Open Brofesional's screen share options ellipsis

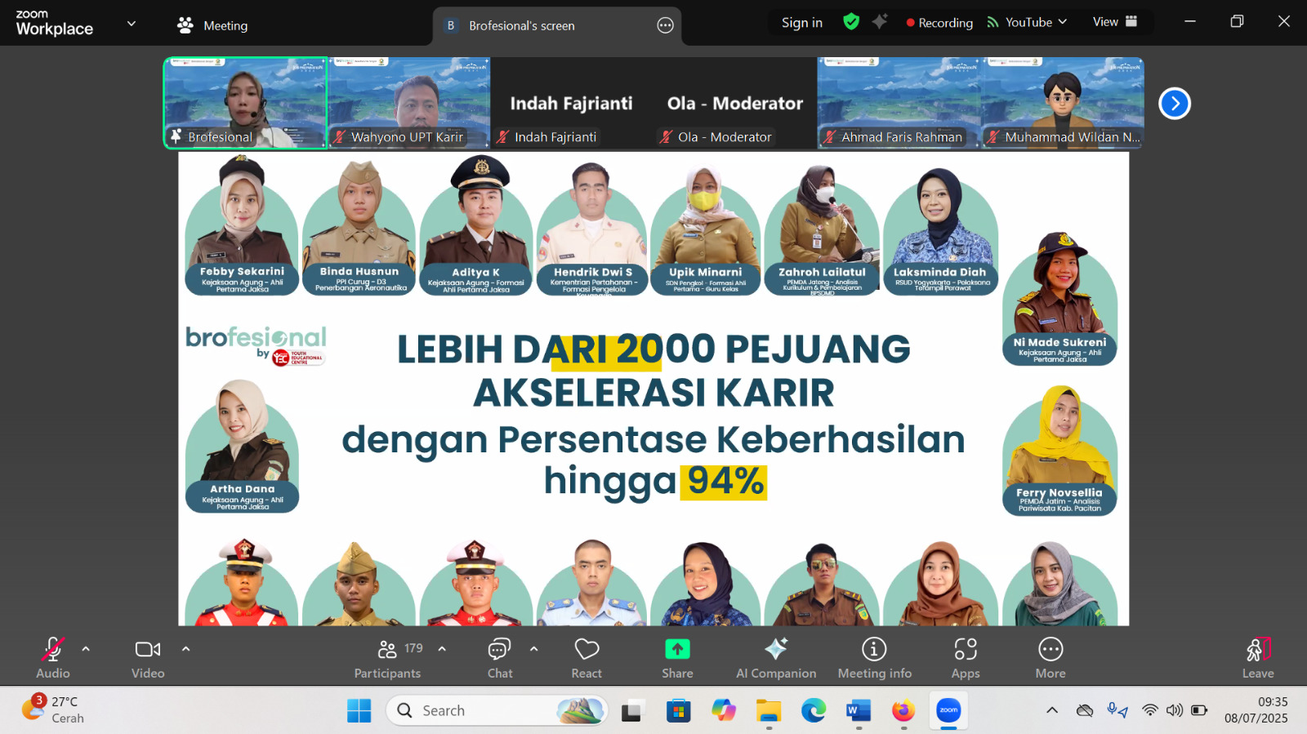[x=666, y=25]
